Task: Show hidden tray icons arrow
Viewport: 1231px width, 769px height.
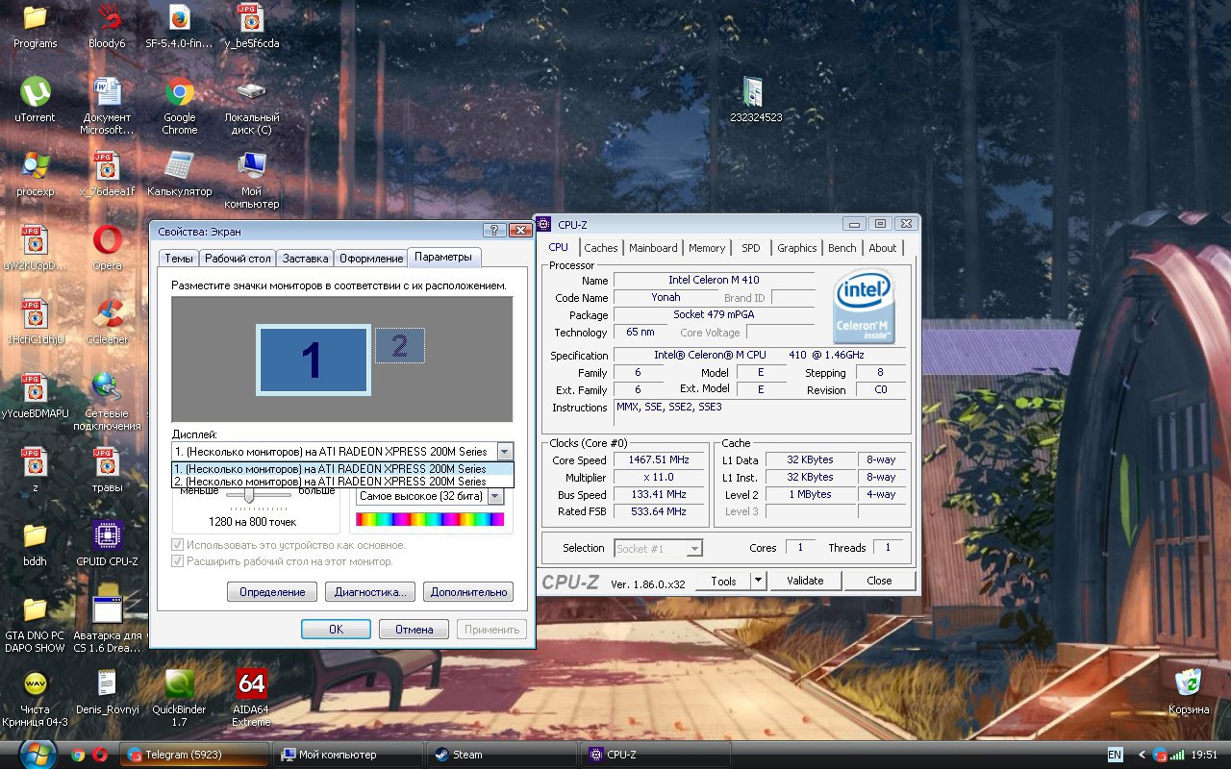Action: pyautogui.click(x=1143, y=755)
